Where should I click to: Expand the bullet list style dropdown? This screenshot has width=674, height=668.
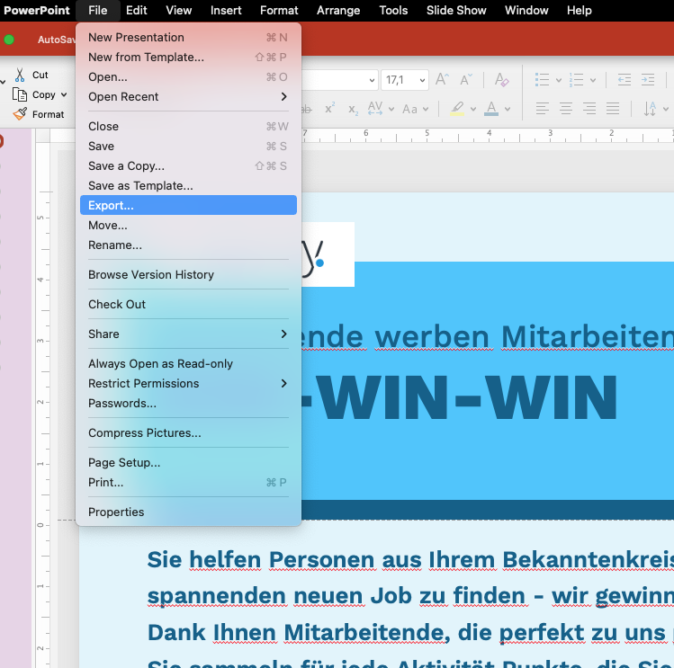(x=559, y=81)
